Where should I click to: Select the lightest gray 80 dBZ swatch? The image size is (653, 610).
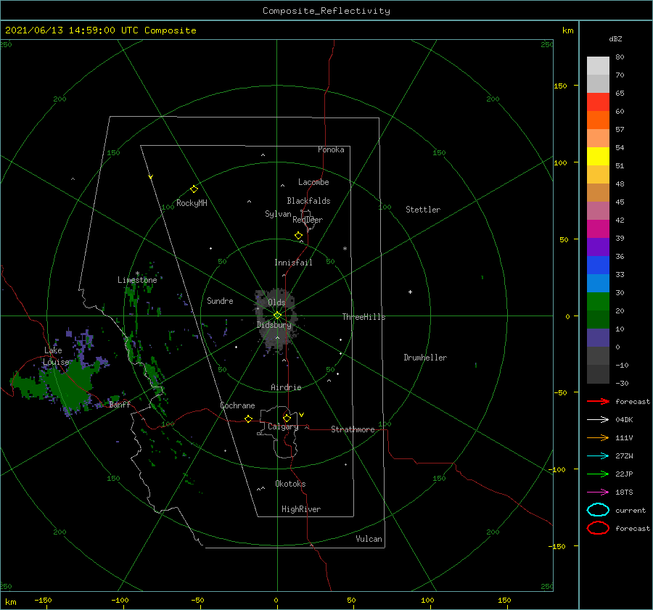[x=598, y=65]
